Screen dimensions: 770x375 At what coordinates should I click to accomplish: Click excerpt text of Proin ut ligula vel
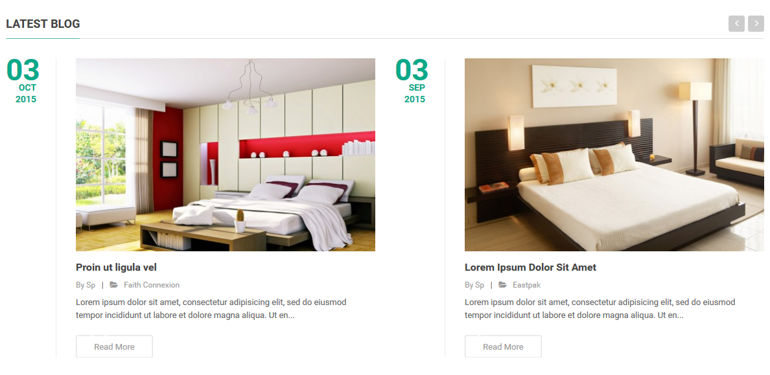click(211, 309)
